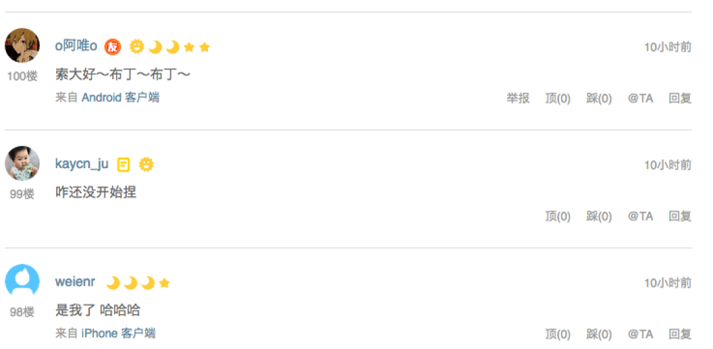713x349 pixels.
Task: Upvote the 100楼 comment with 顶(0)
Action: tap(557, 98)
